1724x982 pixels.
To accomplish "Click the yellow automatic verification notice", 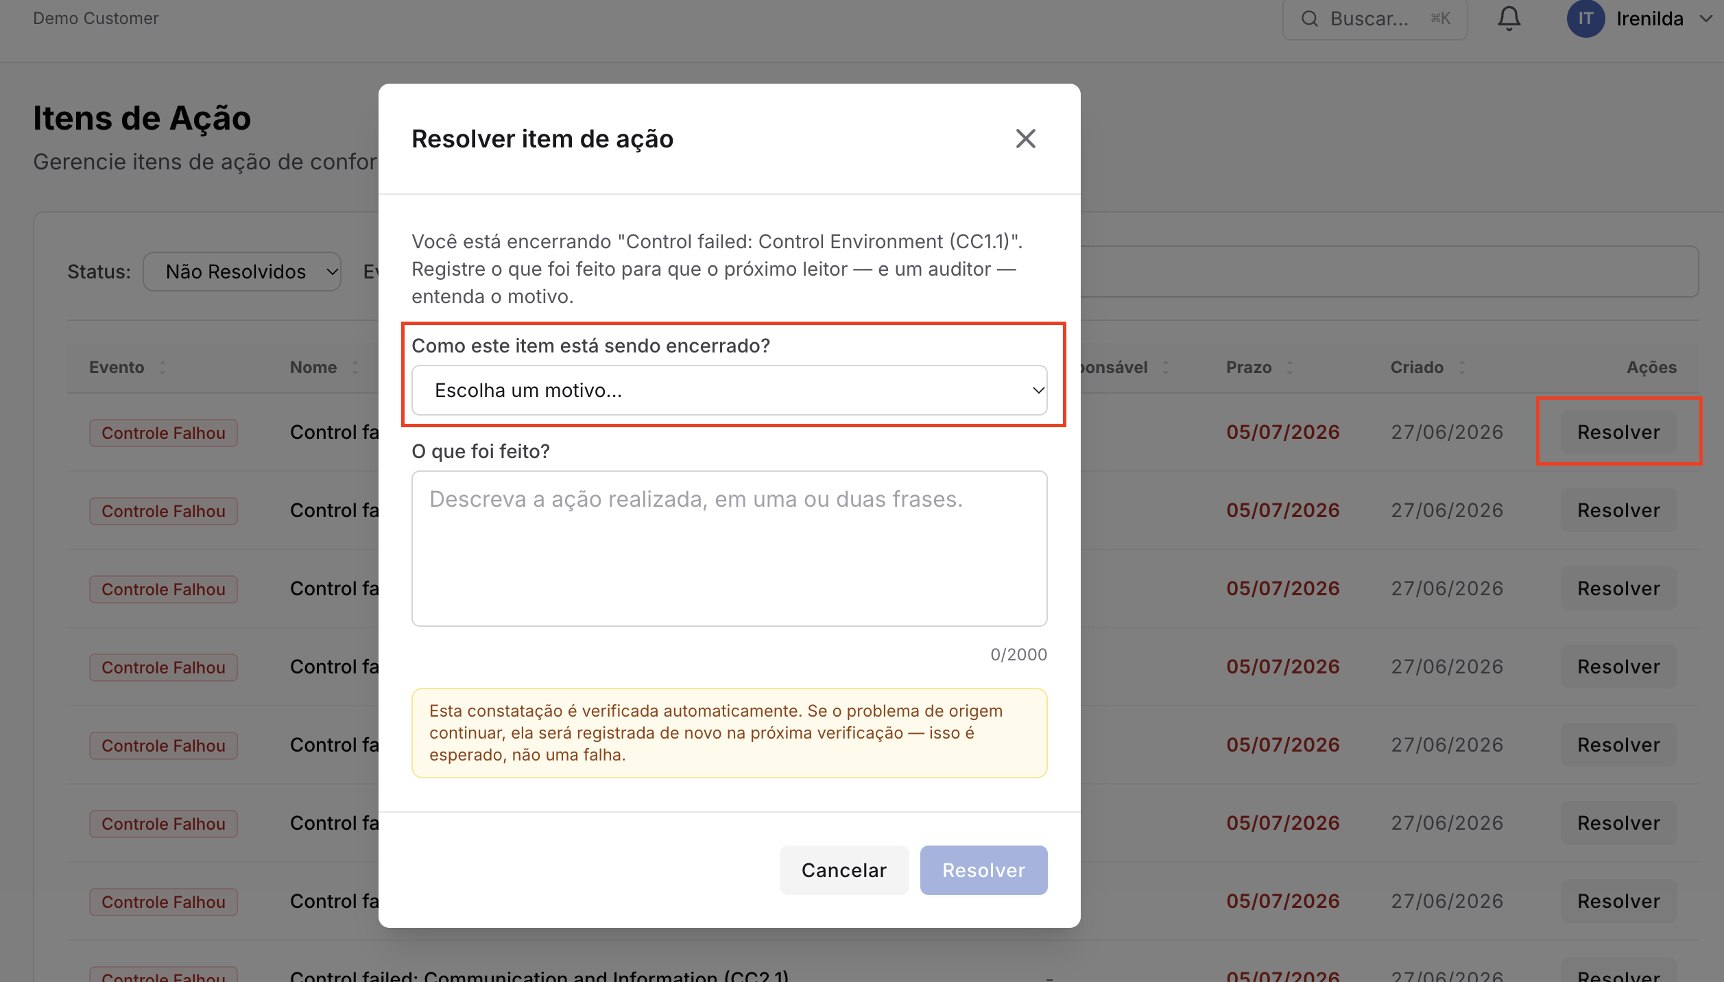I will point(729,732).
